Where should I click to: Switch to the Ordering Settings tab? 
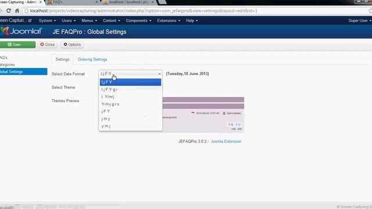click(x=92, y=59)
